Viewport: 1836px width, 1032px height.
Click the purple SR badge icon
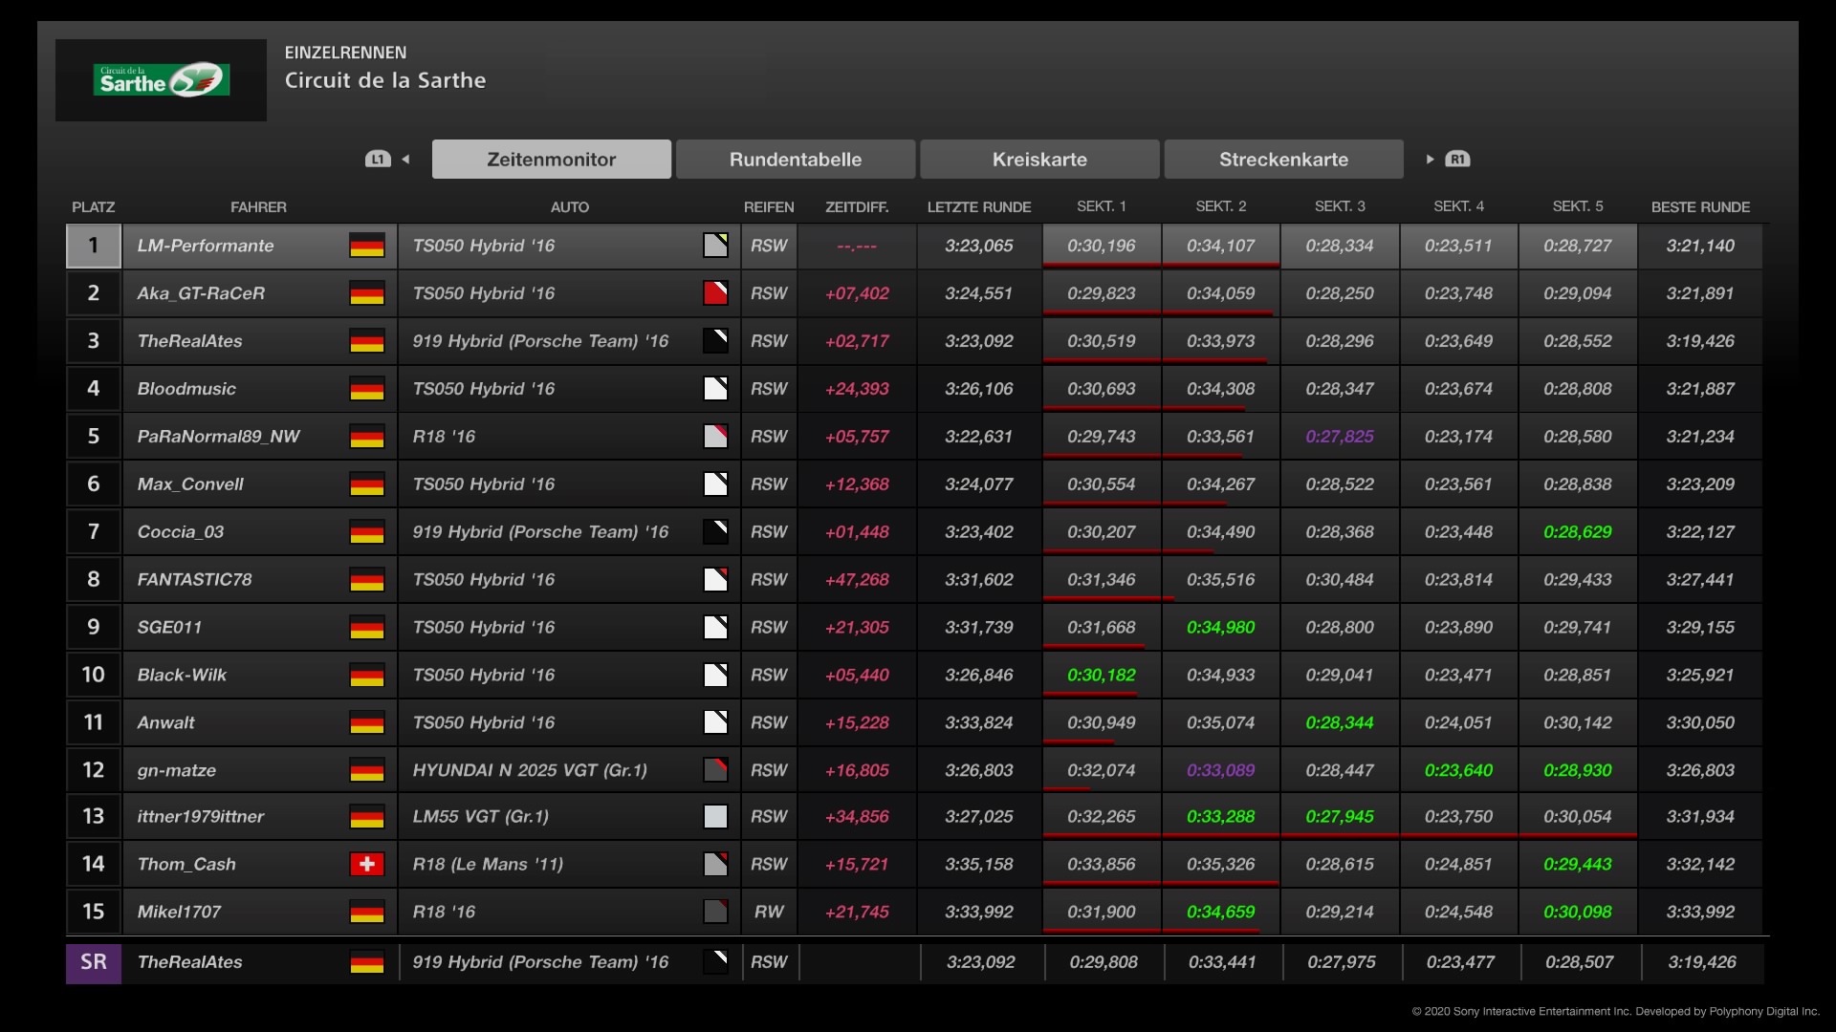pos(94,962)
